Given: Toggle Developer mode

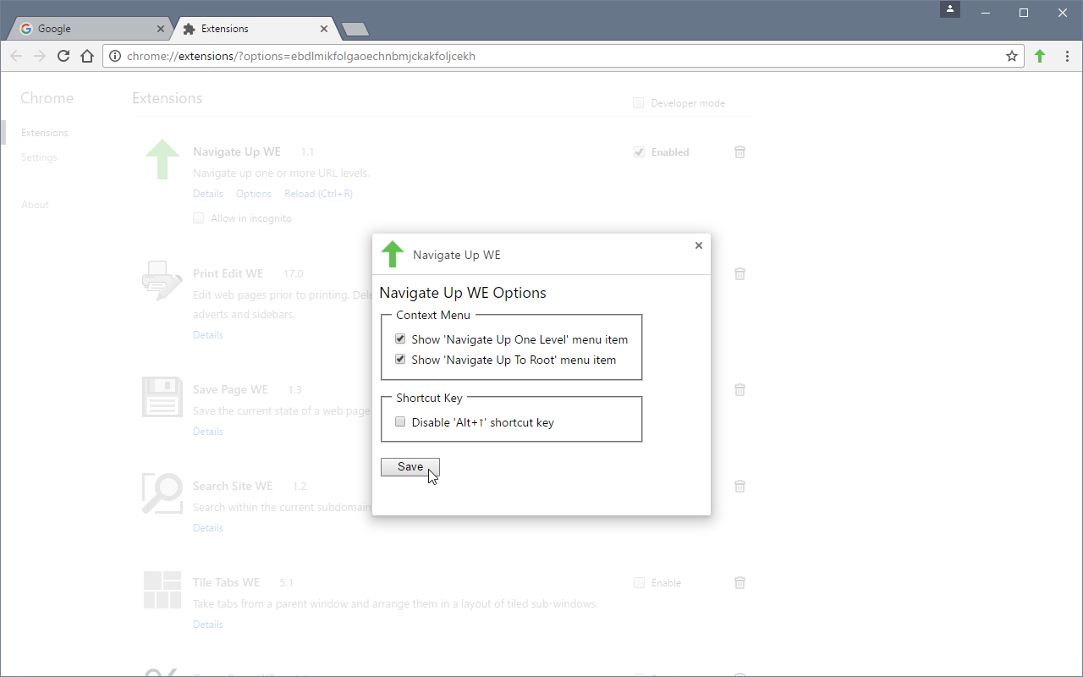Looking at the screenshot, I should click(x=638, y=102).
